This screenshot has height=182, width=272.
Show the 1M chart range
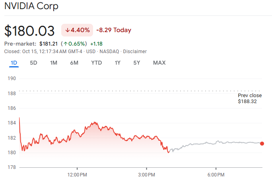(x=54, y=63)
